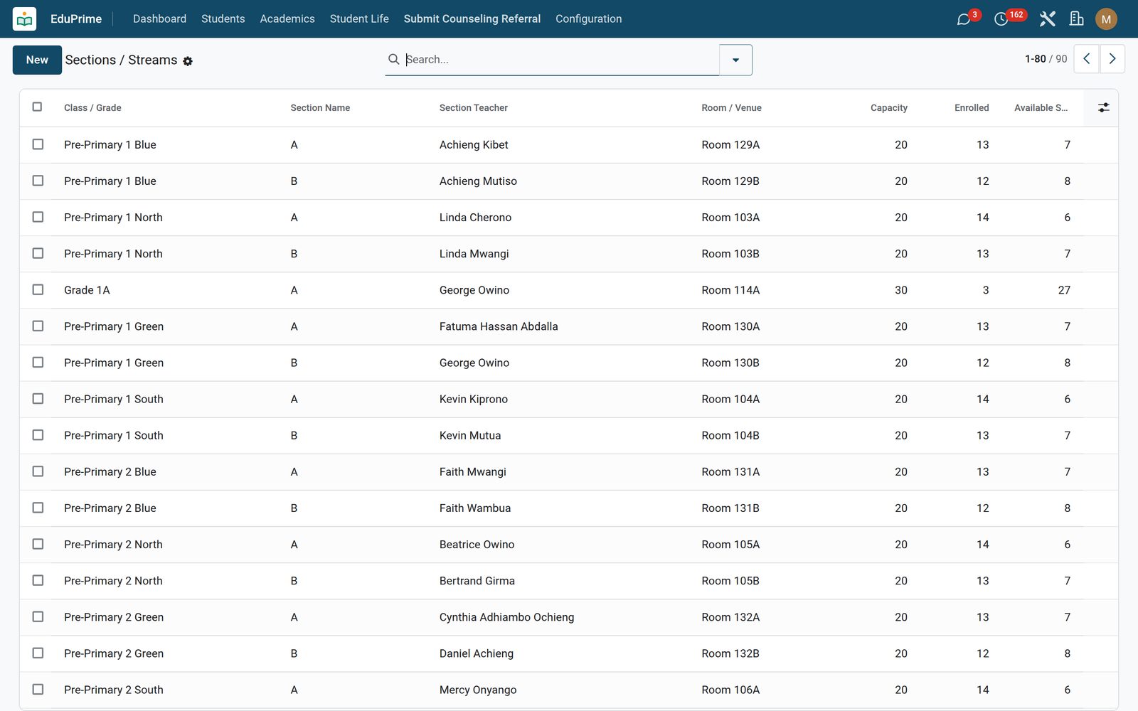Click the gear icon beside Sections / Streams

(188, 61)
